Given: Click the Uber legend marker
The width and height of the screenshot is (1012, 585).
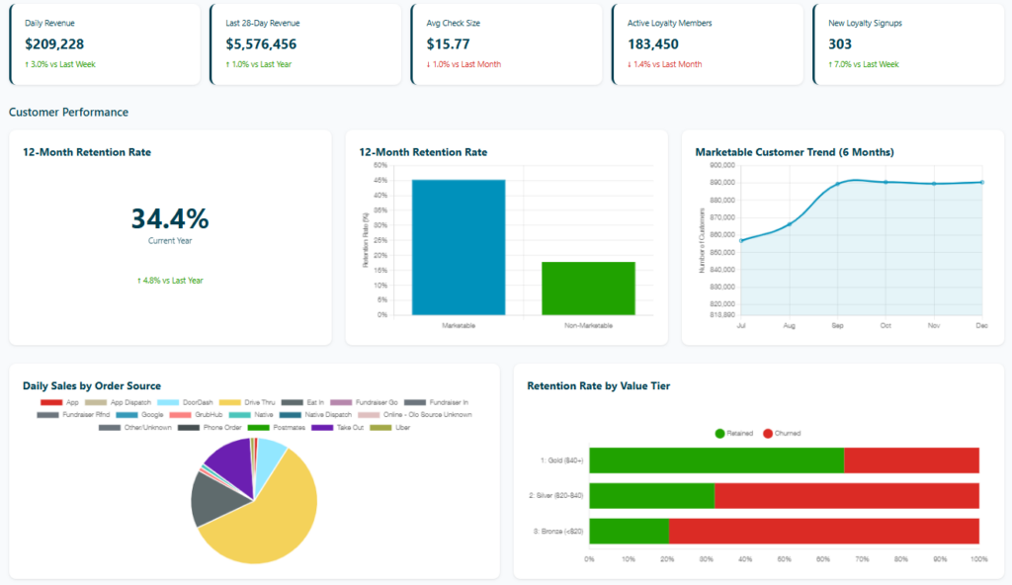Looking at the screenshot, I should 379,428.
